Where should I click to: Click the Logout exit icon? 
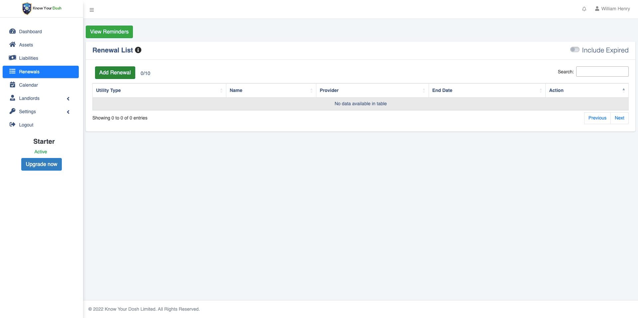13,124
